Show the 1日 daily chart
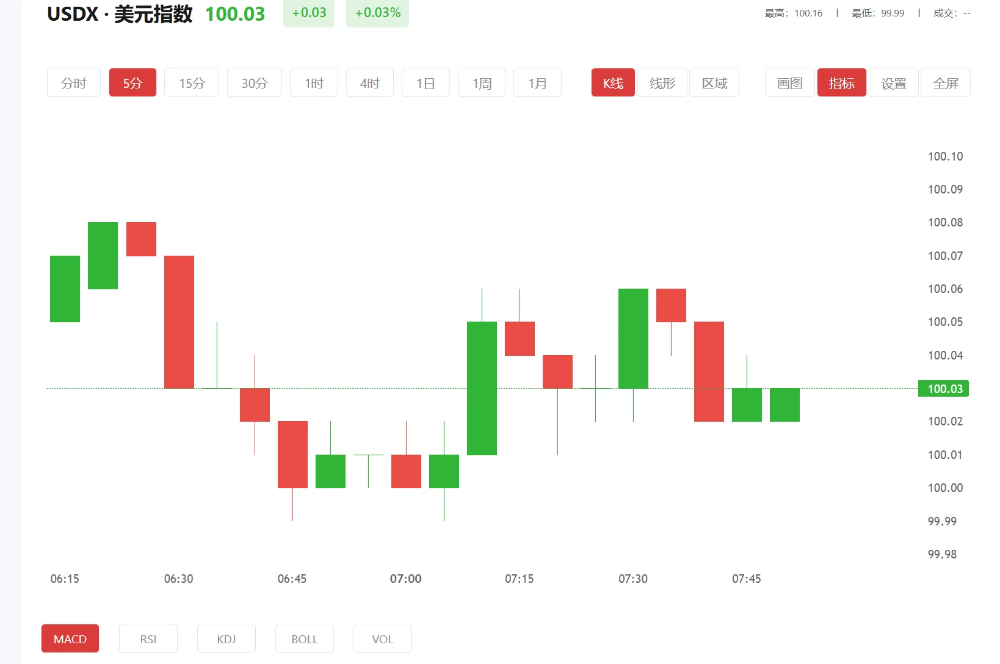The height and width of the screenshot is (664, 1000). point(426,83)
